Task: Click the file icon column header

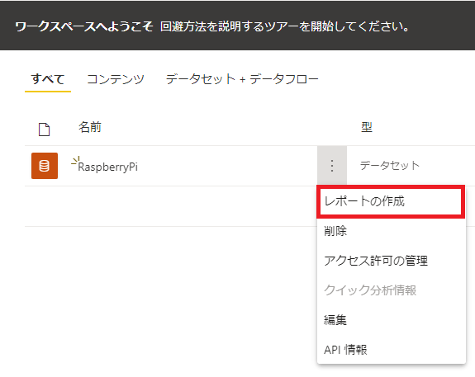Action: [45, 130]
